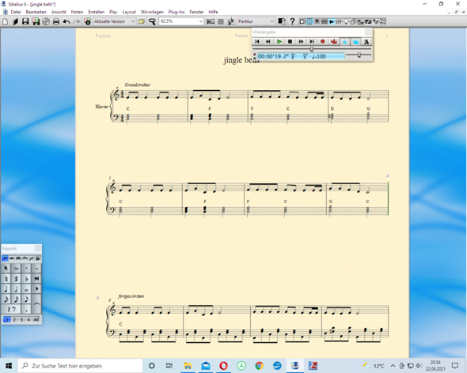The height and width of the screenshot is (373, 467).
Task: Move playback line to start of score
Action: 257,42
